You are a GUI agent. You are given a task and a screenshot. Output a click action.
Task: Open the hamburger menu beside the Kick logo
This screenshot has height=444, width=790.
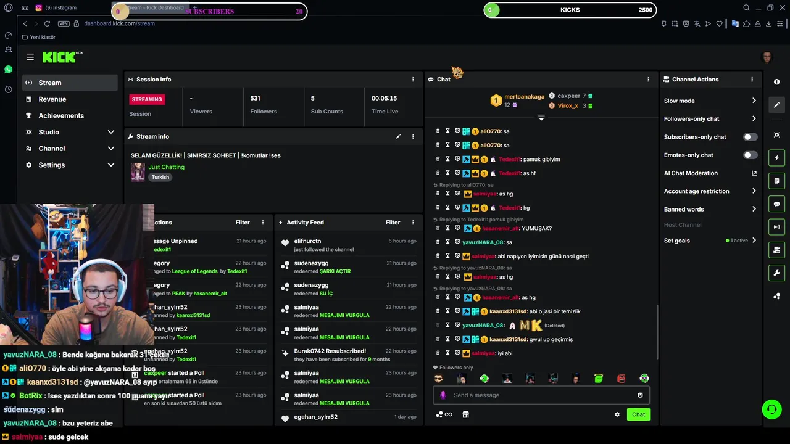tap(30, 57)
